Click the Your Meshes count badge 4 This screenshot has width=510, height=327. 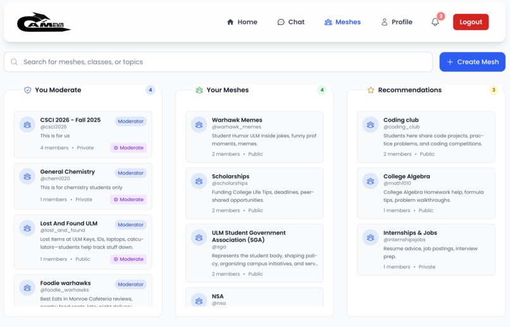coord(322,90)
